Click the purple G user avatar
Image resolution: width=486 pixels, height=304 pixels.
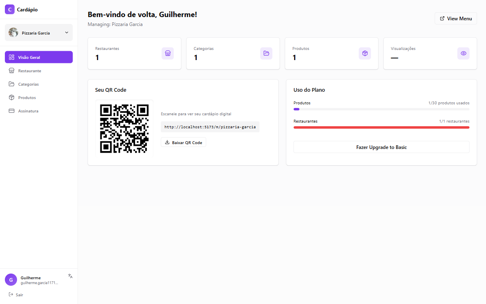[11, 280]
